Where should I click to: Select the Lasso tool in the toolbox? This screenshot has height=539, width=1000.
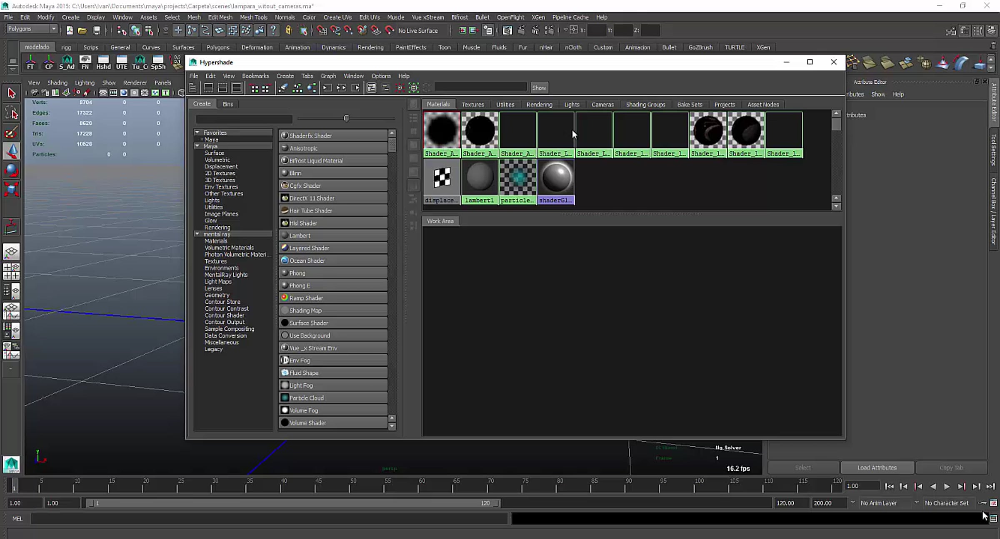click(11, 113)
